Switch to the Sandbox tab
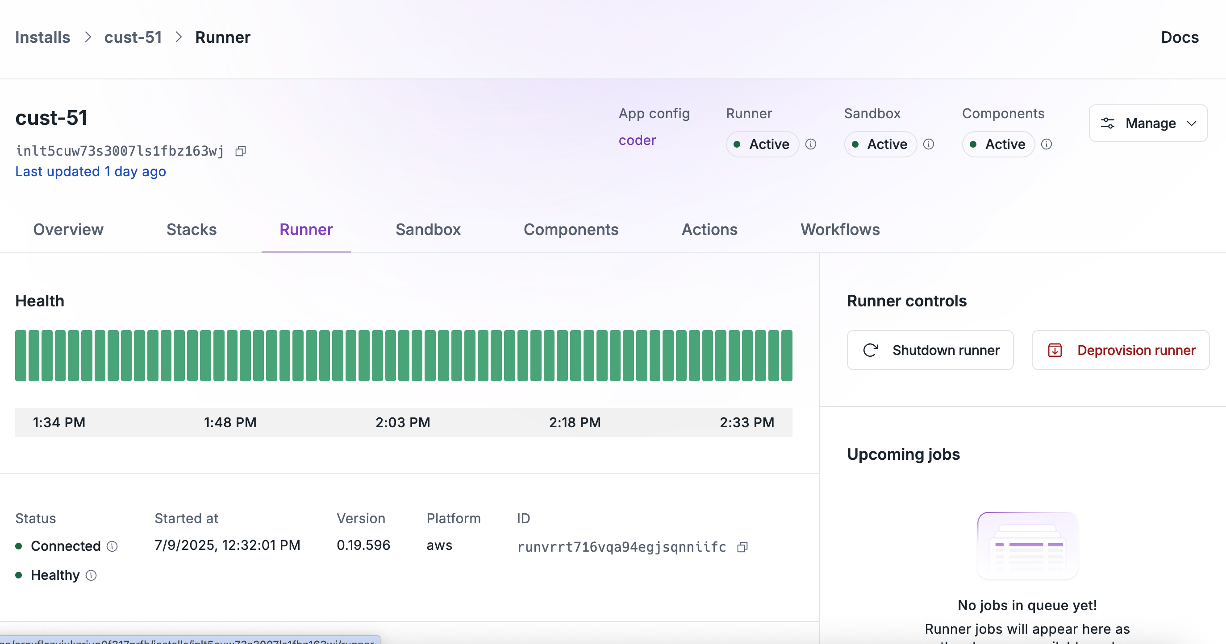 click(x=428, y=230)
